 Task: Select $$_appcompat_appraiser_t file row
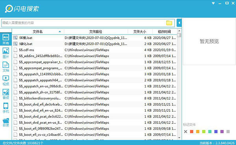(x=94, y=62)
